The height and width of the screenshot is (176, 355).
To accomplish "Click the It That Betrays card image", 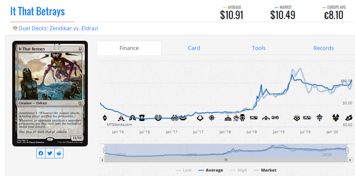I will pyautogui.click(x=50, y=94).
